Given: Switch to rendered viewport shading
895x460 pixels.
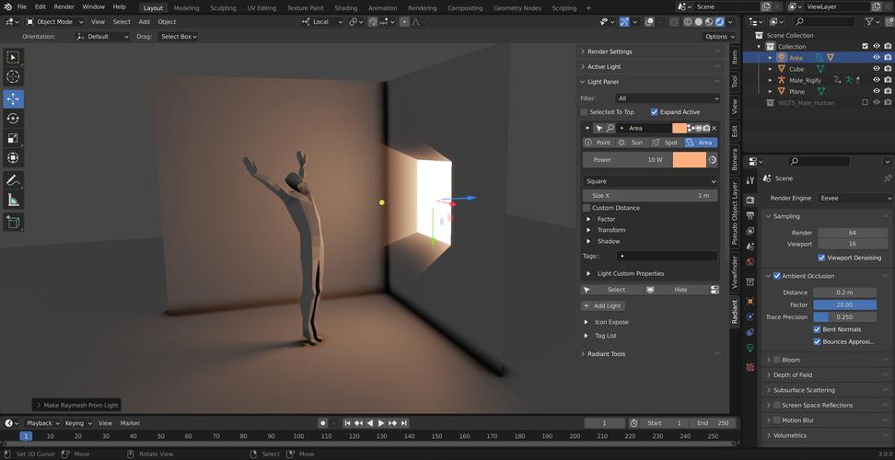Looking at the screenshot, I should 720,22.
